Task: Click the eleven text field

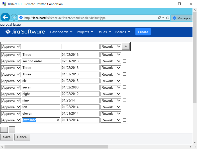Action: coord(41,114)
